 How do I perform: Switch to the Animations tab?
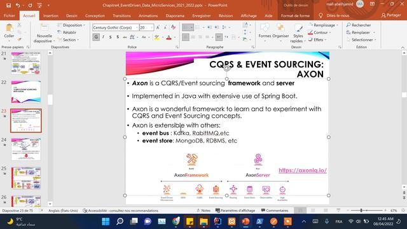148,15
